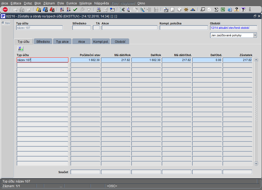
Task: Click the form with down arrow icon
Action: pyautogui.click(x=166, y=10)
